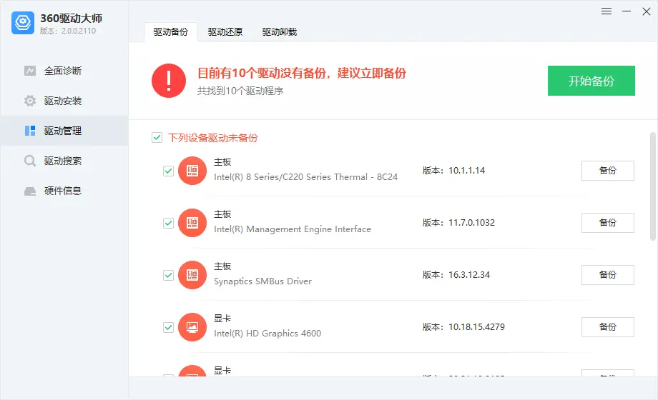Viewport: 658px width, 400px height.
Task: Uncheck the Intel Management Engine Interface checkbox
Action: pyautogui.click(x=169, y=223)
